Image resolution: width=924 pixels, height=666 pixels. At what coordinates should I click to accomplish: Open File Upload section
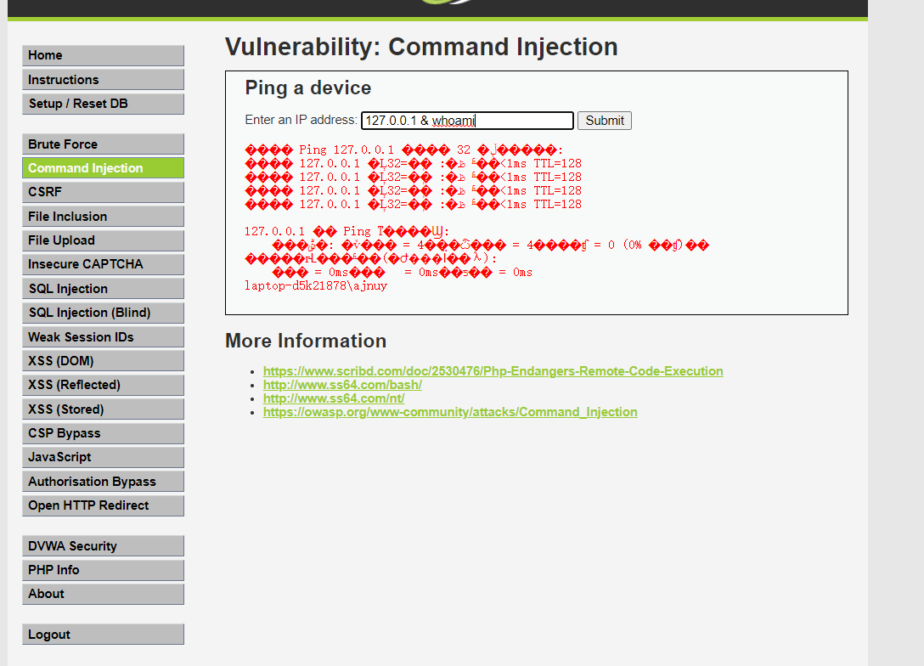tap(103, 240)
